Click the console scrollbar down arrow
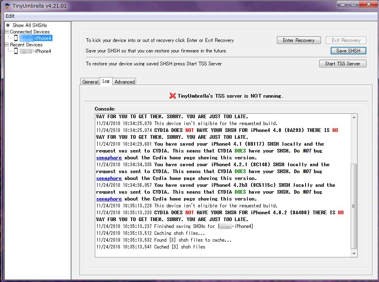Viewport: 379px width, 282px height. (x=354, y=253)
